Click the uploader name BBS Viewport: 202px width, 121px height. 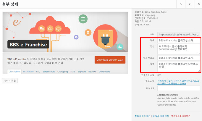pyautogui.click(x=159, y=75)
